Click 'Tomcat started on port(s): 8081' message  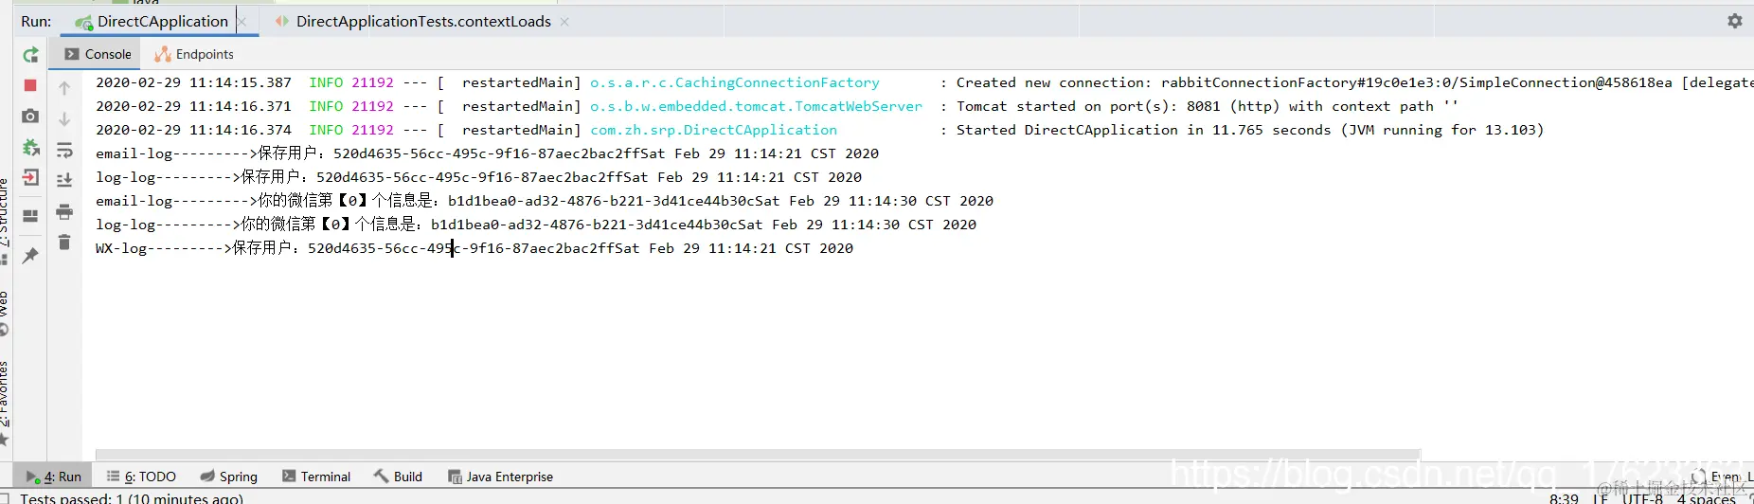point(1206,106)
